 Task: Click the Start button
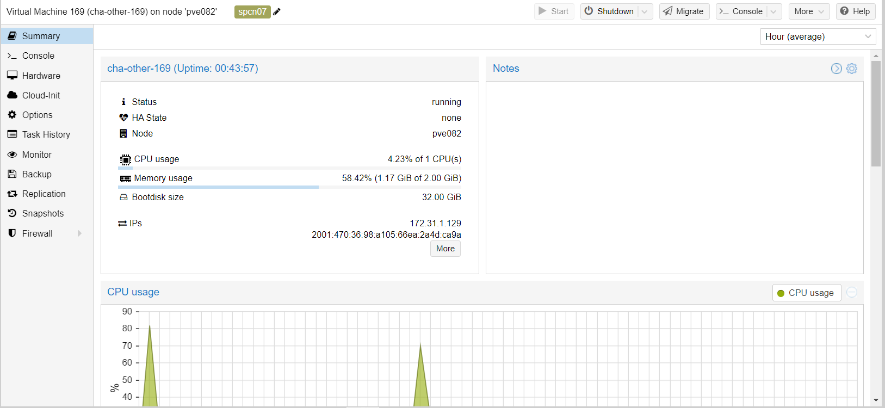pos(554,11)
